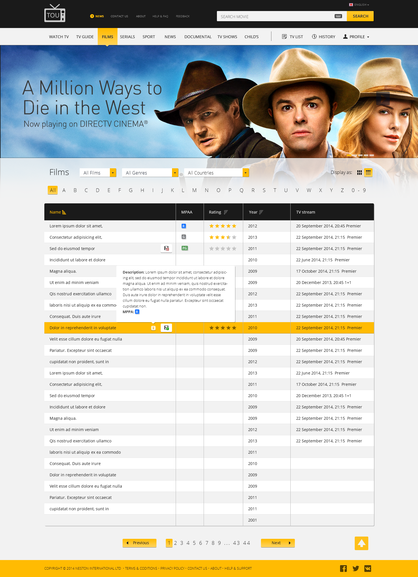The width and height of the screenshot is (418, 577).
Task: Set rating stars on Consectetur adipisicing row
Action: tap(223, 237)
